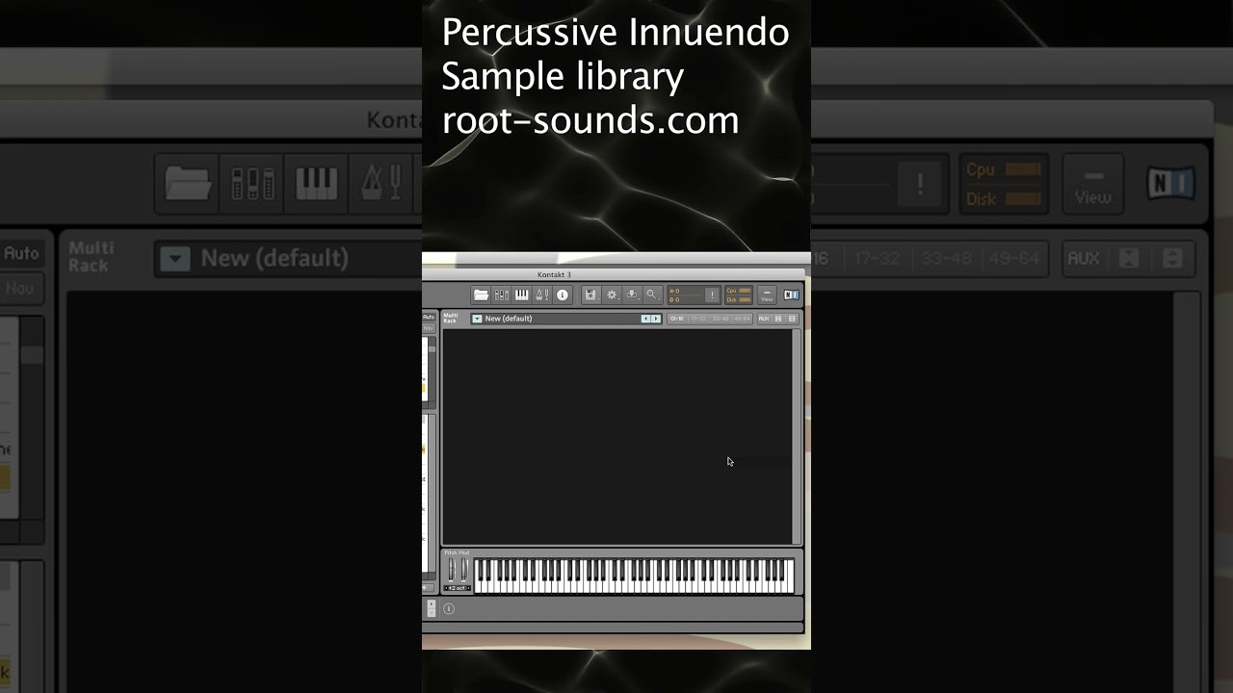This screenshot has height=693, width=1233.
Task: Click the folder icon in blurred background copy
Action: (188, 182)
